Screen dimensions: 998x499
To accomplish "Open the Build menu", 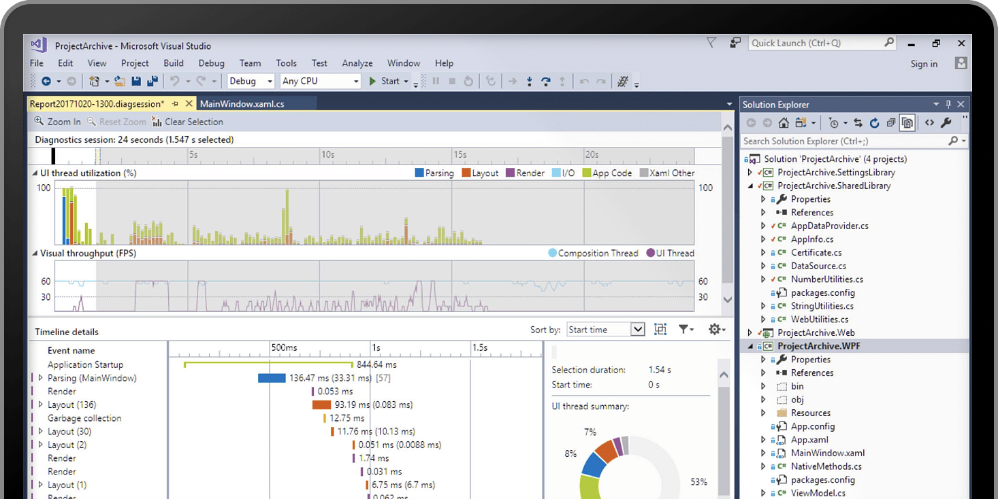I will 174,63.
